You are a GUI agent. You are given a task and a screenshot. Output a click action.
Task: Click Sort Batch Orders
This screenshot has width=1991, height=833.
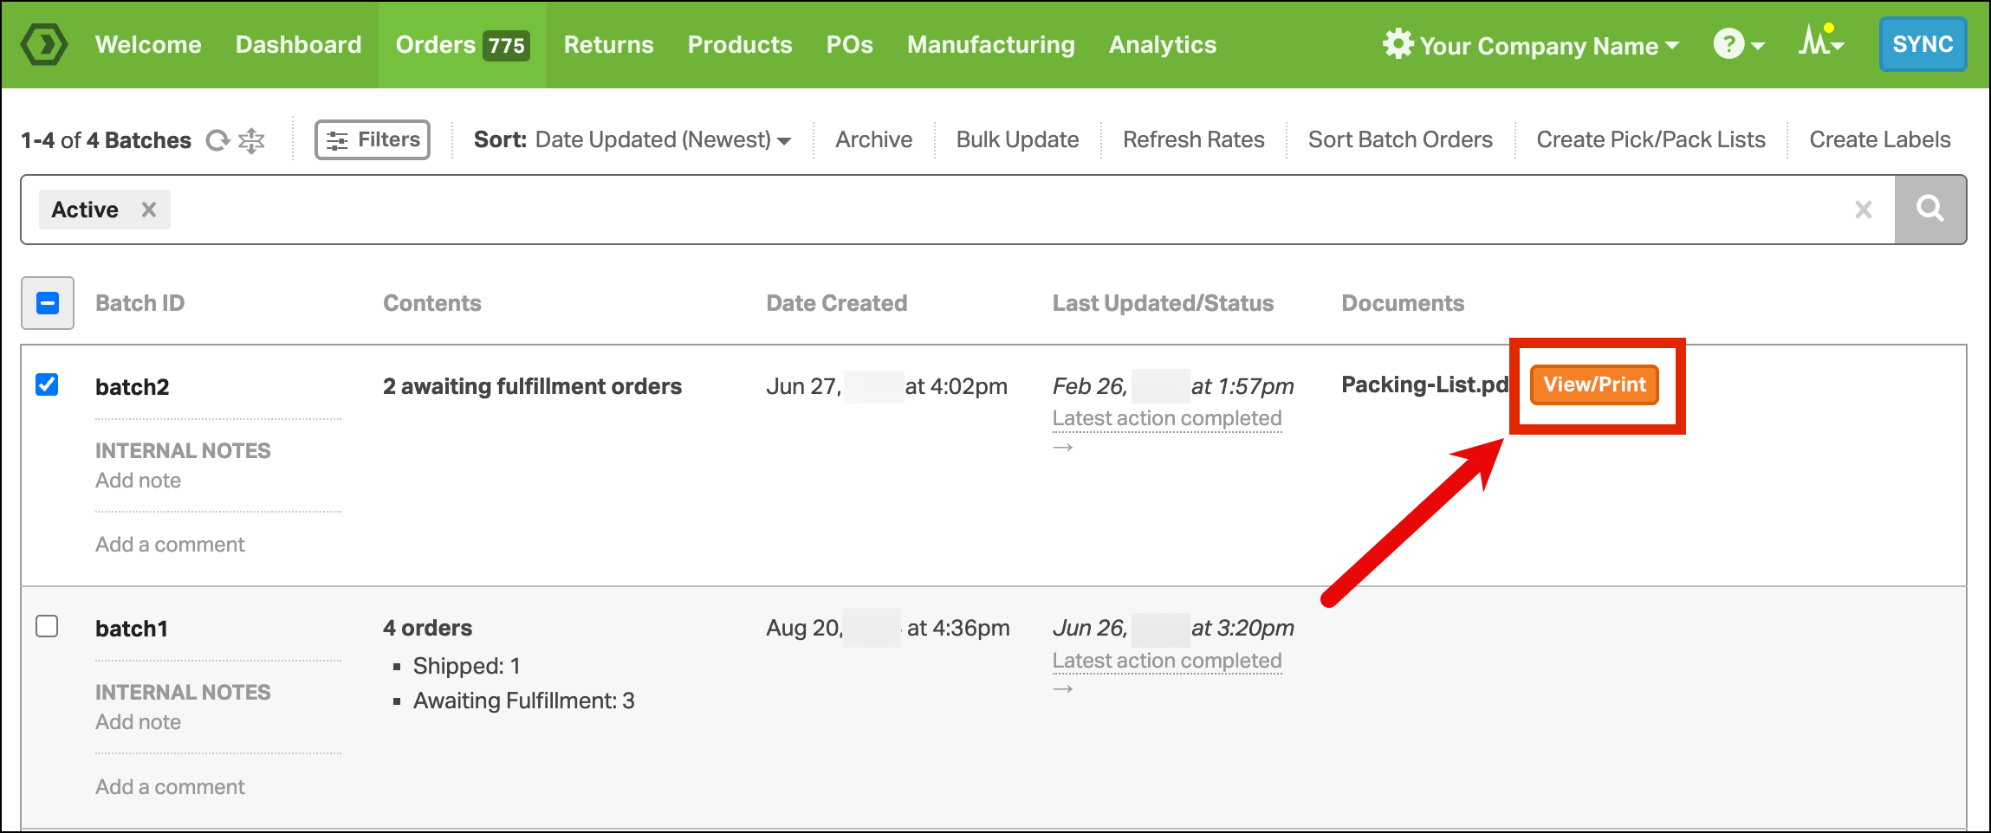(1400, 139)
